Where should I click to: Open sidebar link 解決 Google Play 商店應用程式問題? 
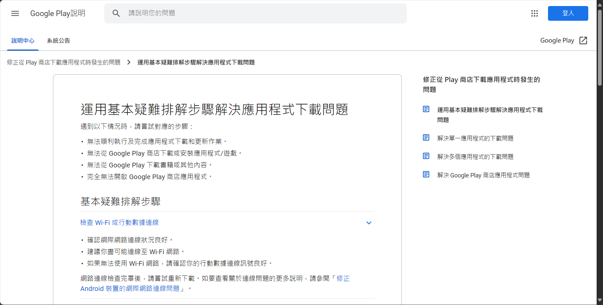tap(483, 175)
